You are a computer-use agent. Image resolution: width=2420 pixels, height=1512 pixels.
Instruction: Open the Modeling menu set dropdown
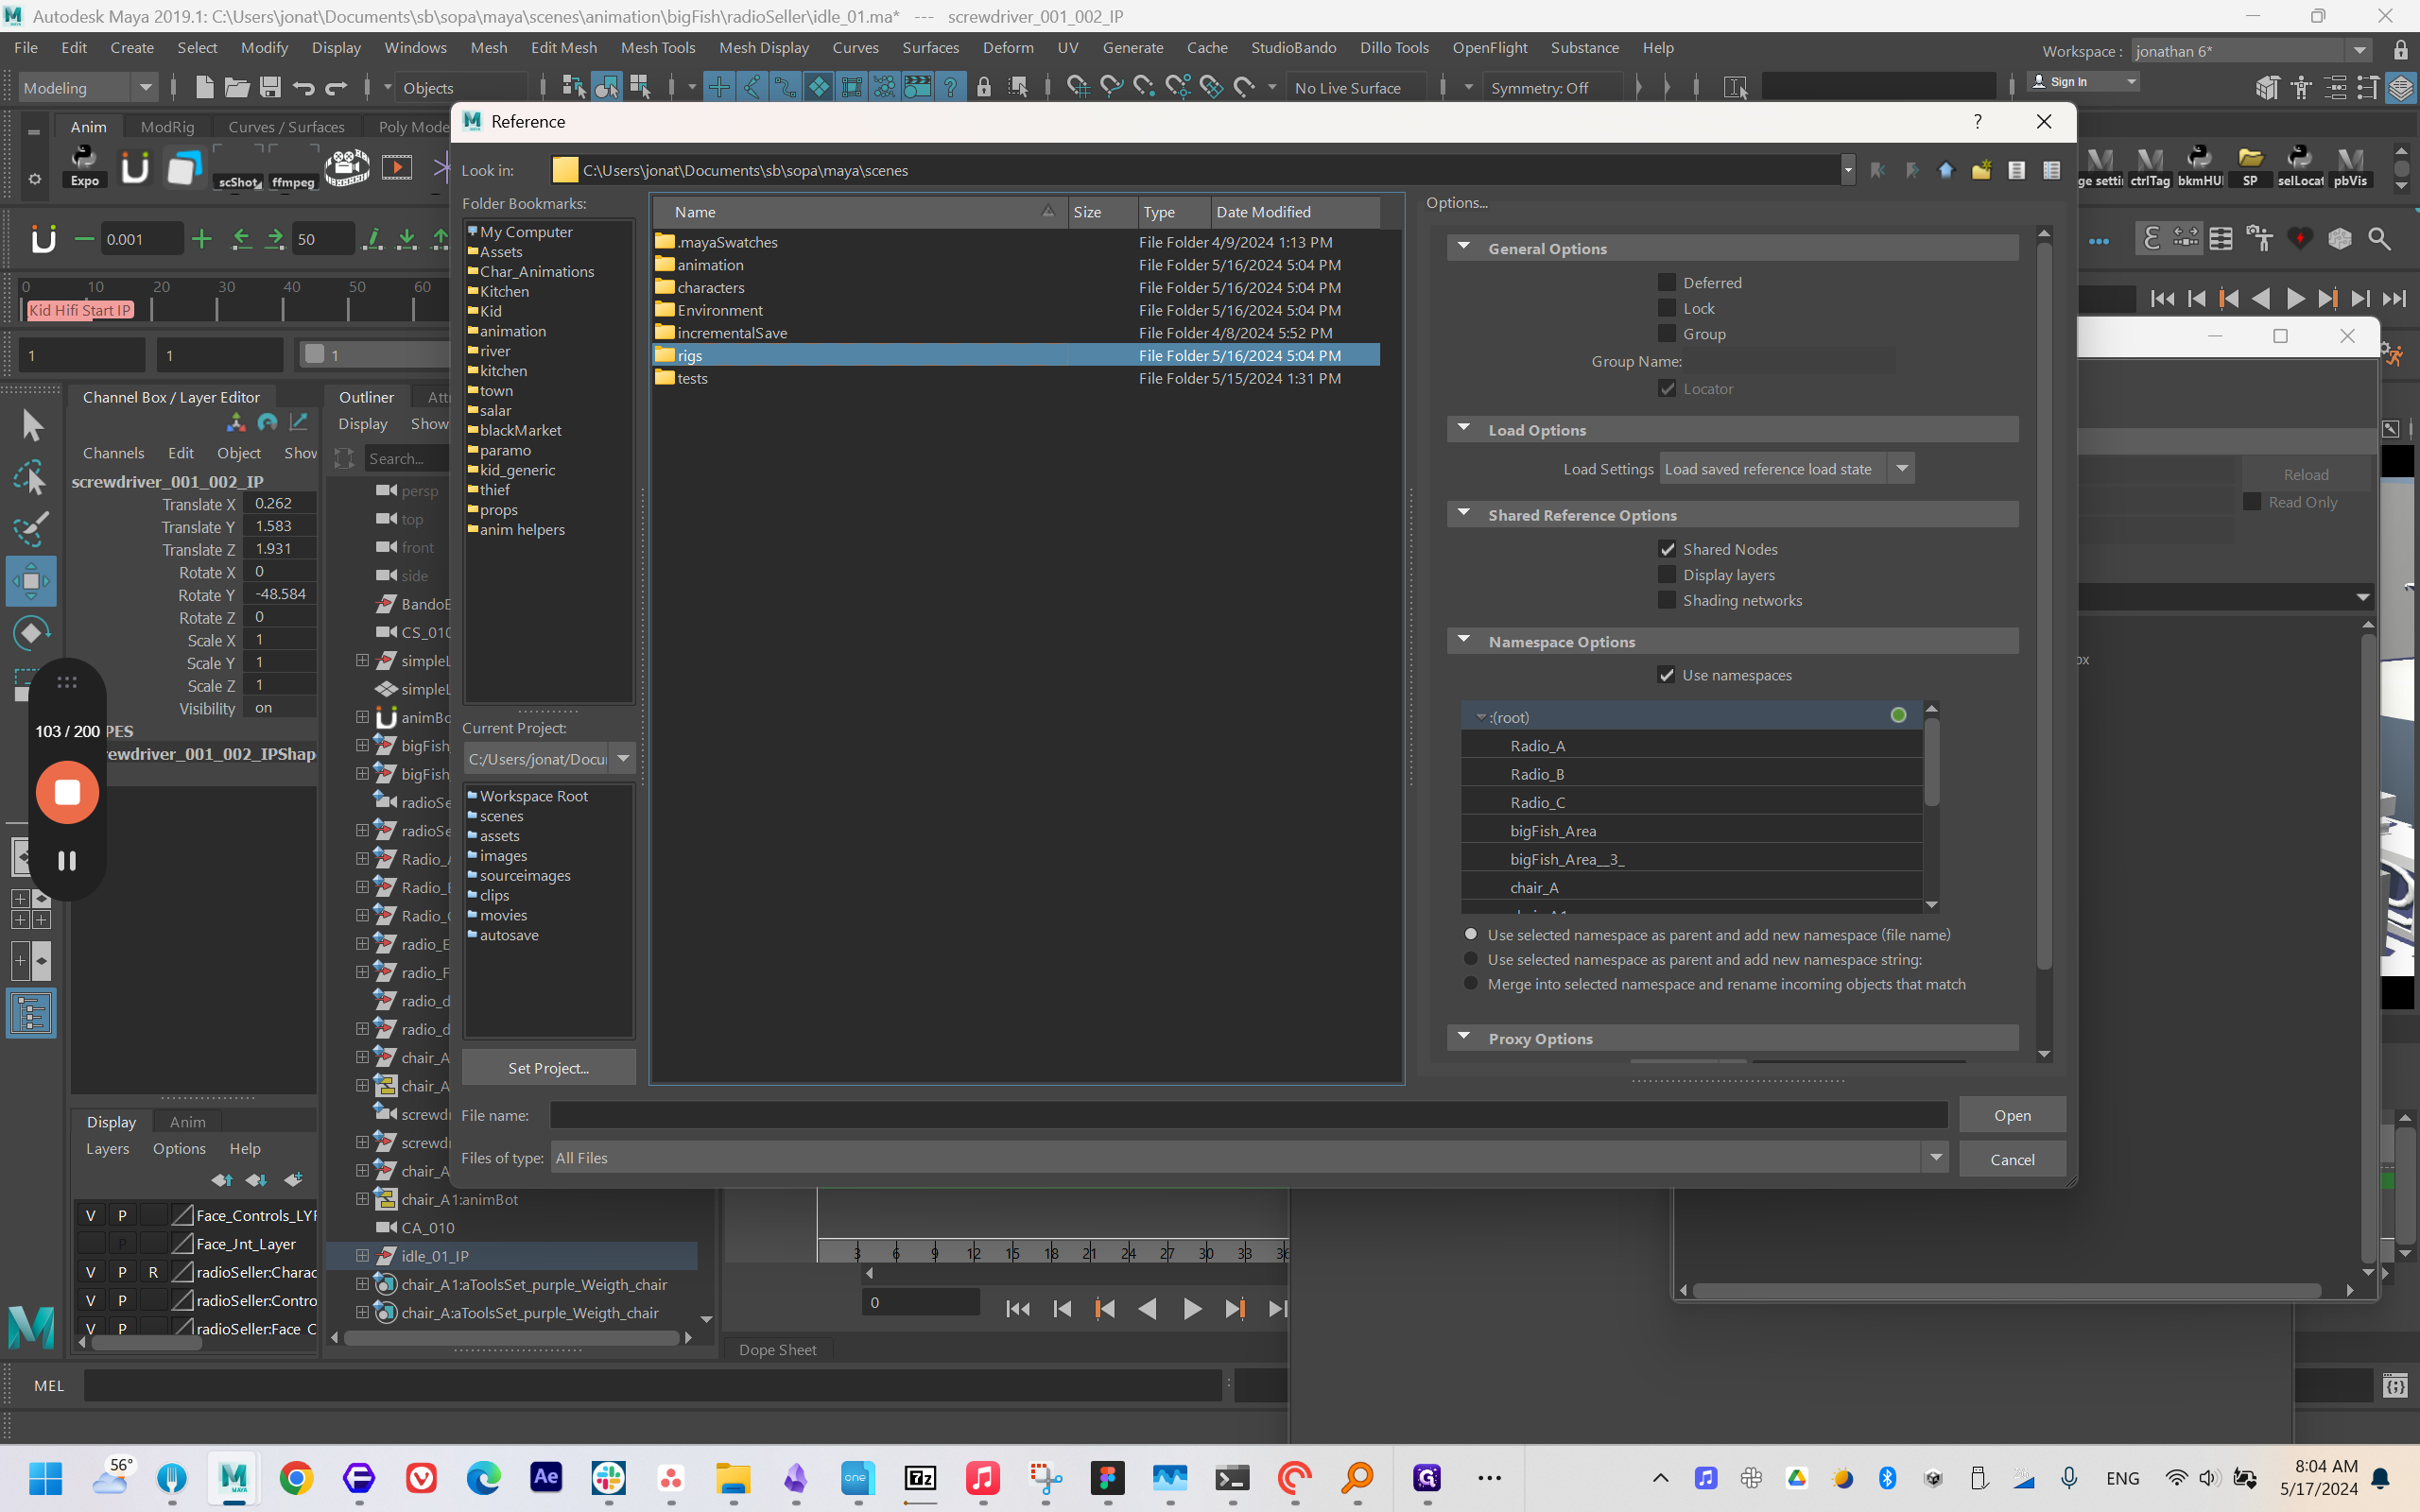88,88
